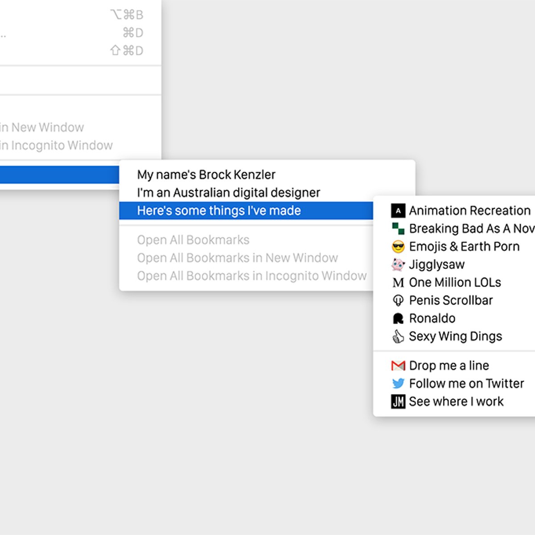Click the sunglasses emoji favicon

click(398, 247)
